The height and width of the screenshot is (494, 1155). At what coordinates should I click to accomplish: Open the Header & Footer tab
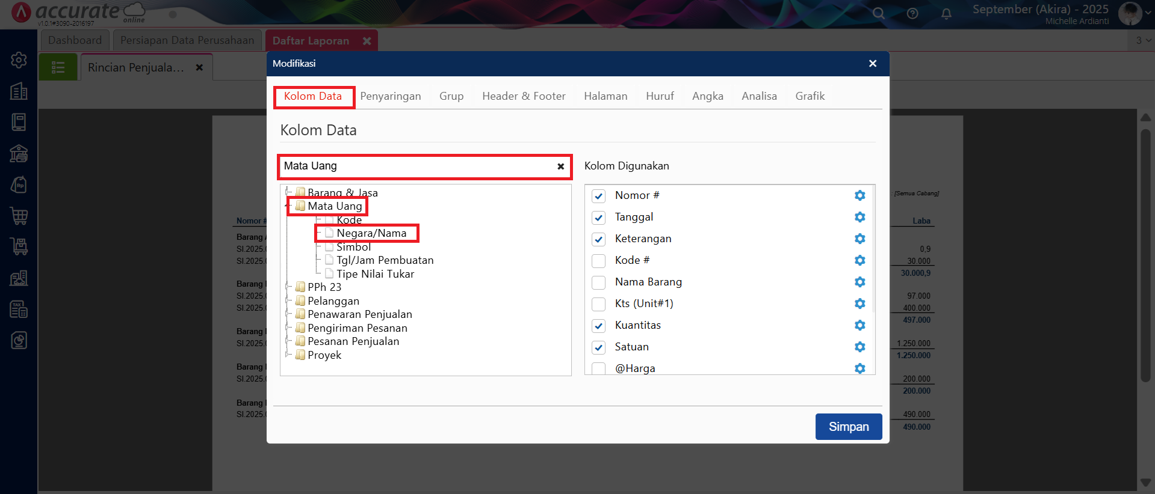click(x=524, y=96)
